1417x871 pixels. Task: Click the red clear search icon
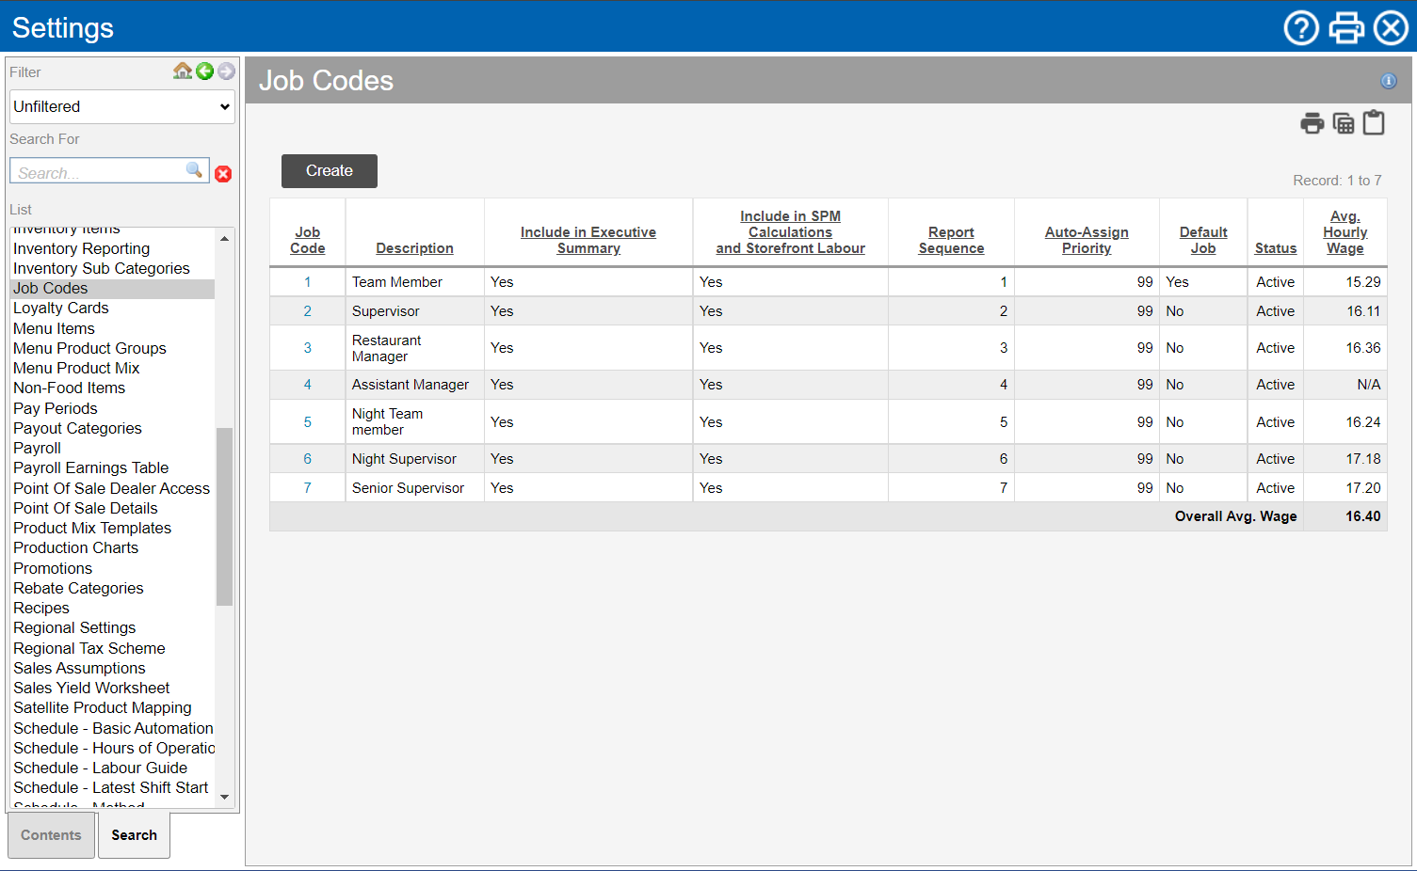223,173
